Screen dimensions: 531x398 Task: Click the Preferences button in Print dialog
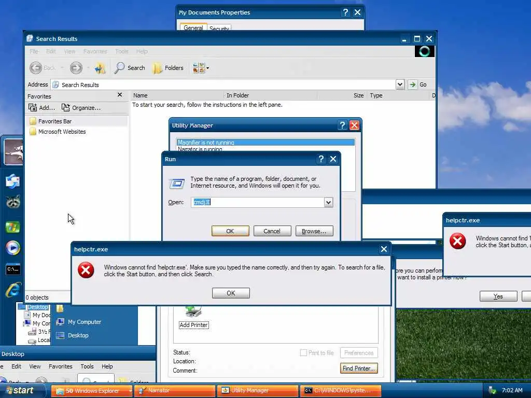coord(359,352)
